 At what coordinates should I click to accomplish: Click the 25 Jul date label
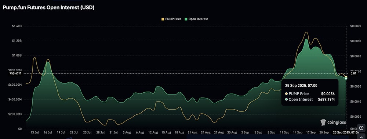click(87, 133)
